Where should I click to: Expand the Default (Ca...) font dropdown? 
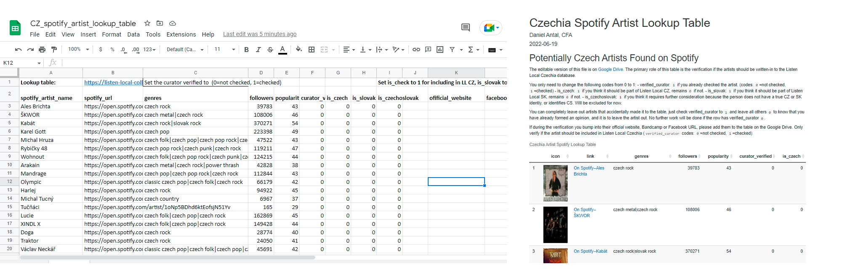pyautogui.click(x=185, y=50)
